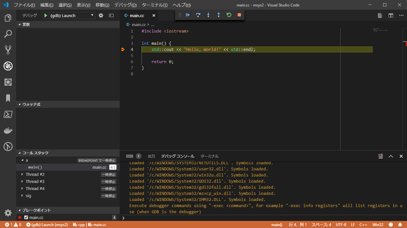Select the main.cc editor tab
407x228 pixels.
tap(139, 15)
